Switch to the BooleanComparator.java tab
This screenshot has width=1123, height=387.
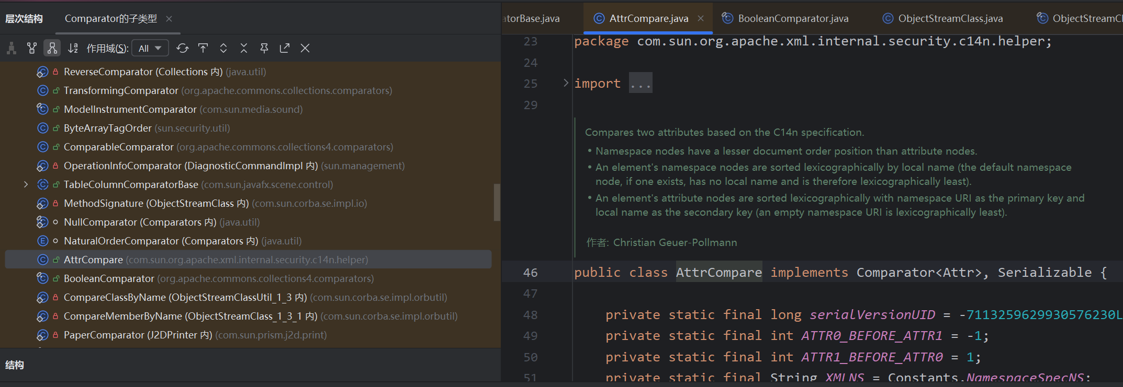[793, 19]
